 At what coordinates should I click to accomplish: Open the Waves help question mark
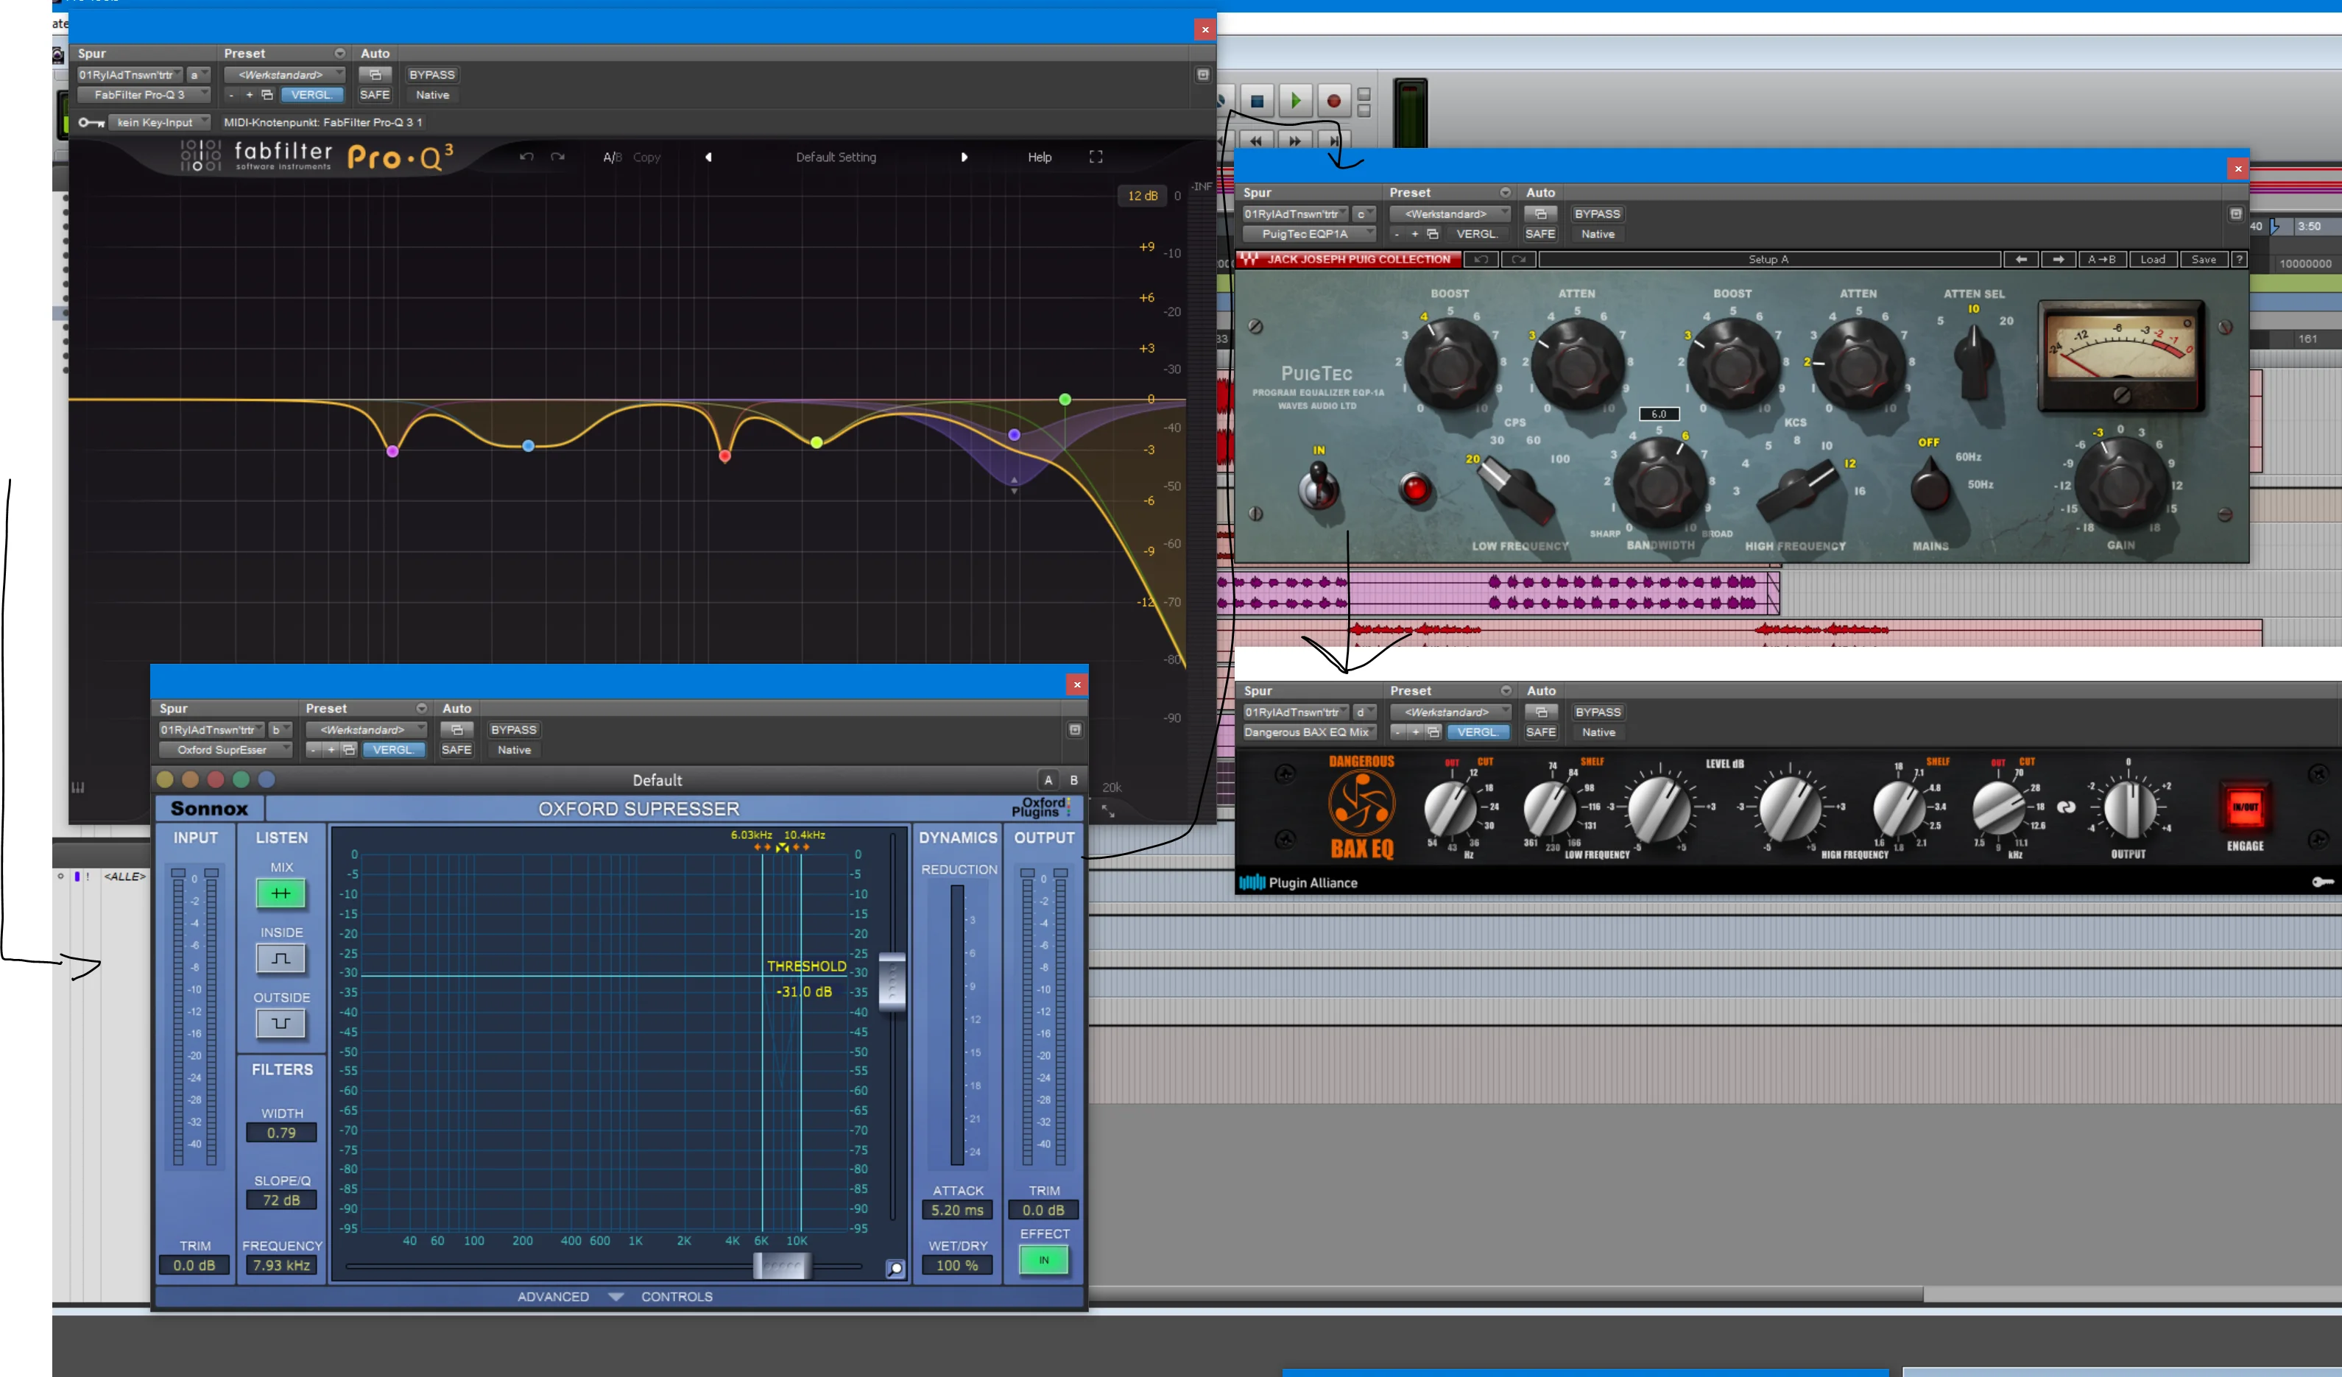click(2239, 260)
